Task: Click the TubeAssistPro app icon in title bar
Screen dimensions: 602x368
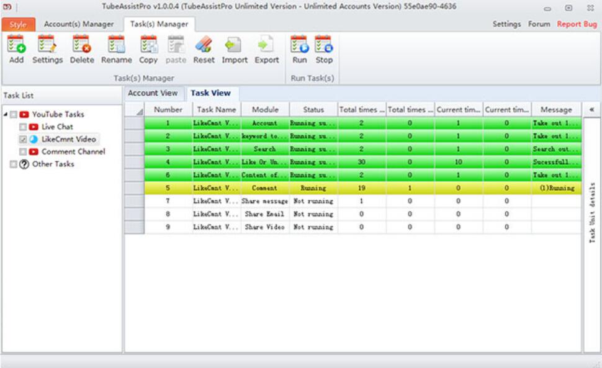Action: pyautogui.click(x=7, y=7)
